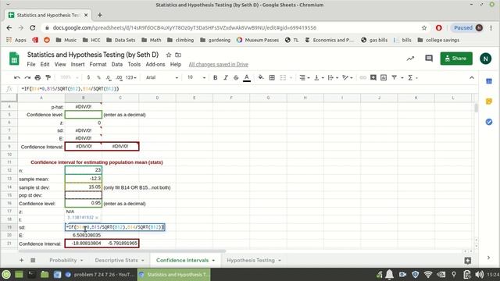Open Calendar in side panel
The image size is (500, 281).
pyautogui.click(x=489, y=81)
